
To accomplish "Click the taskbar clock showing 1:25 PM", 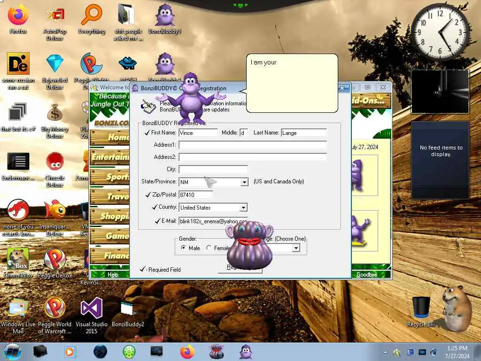I will tap(457, 352).
